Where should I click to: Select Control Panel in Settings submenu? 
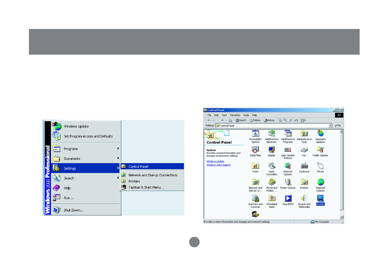(x=152, y=167)
